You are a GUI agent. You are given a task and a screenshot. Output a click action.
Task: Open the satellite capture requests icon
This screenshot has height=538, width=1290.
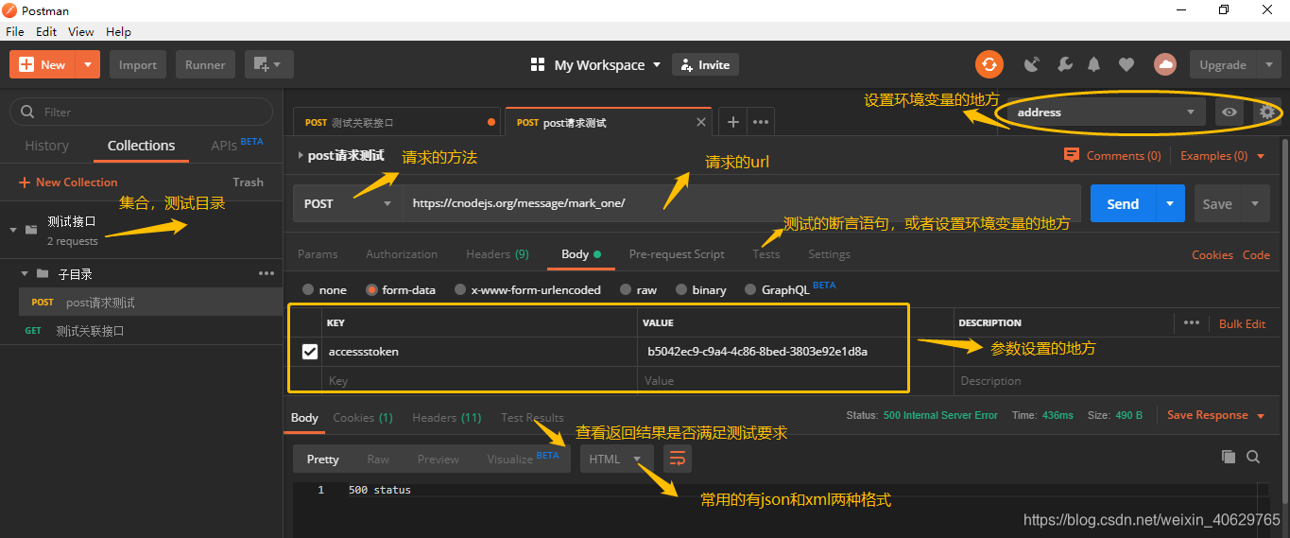[1032, 64]
